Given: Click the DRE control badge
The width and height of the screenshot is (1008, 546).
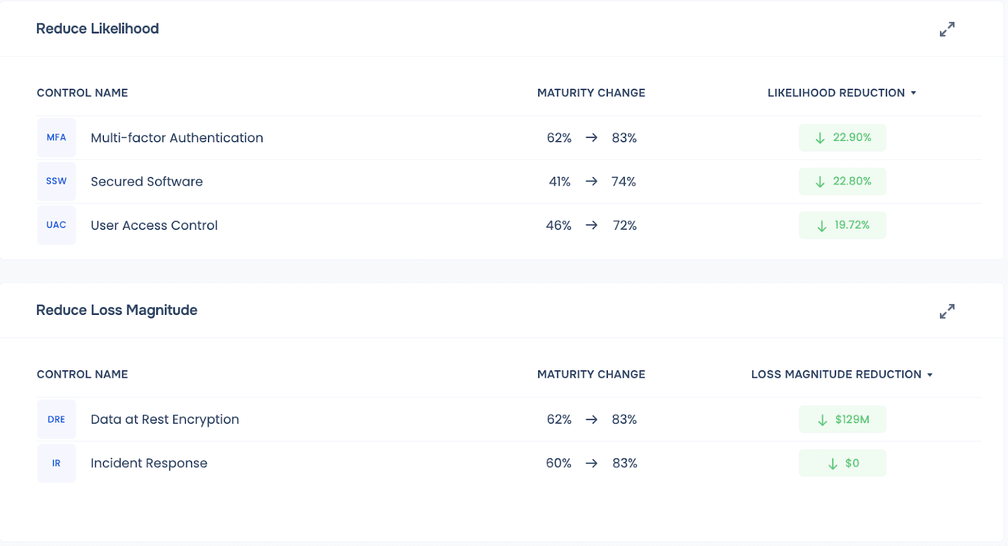Looking at the screenshot, I should point(56,419).
